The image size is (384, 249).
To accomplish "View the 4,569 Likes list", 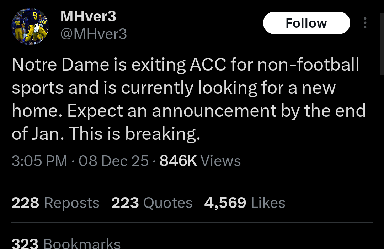I will (245, 203).
